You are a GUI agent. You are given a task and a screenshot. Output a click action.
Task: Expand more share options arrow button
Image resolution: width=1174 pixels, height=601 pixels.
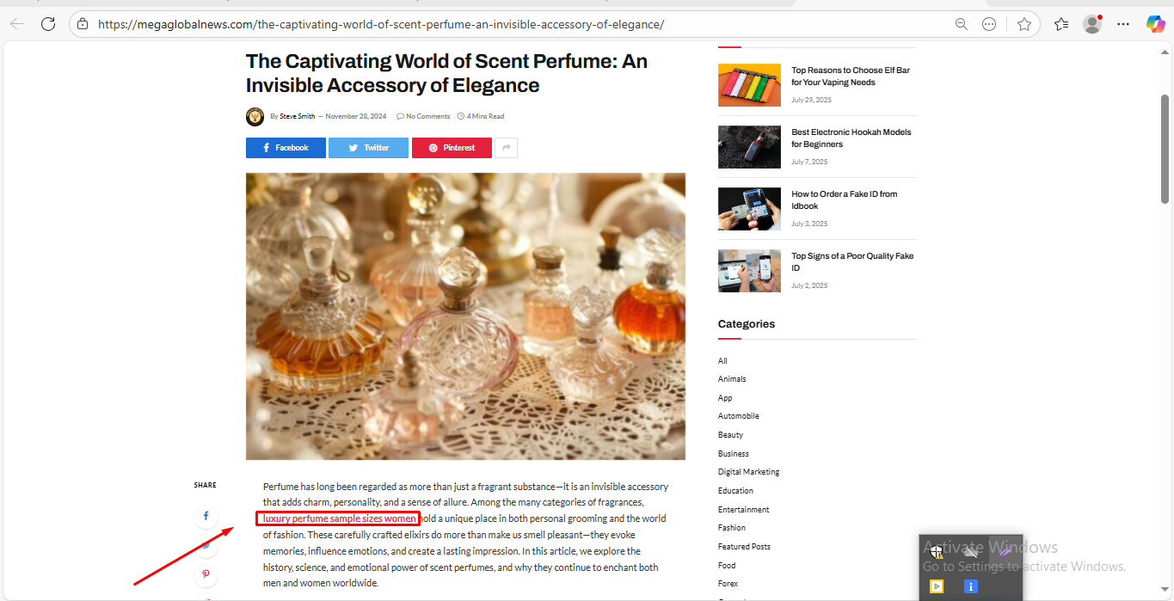coord(507,148)
